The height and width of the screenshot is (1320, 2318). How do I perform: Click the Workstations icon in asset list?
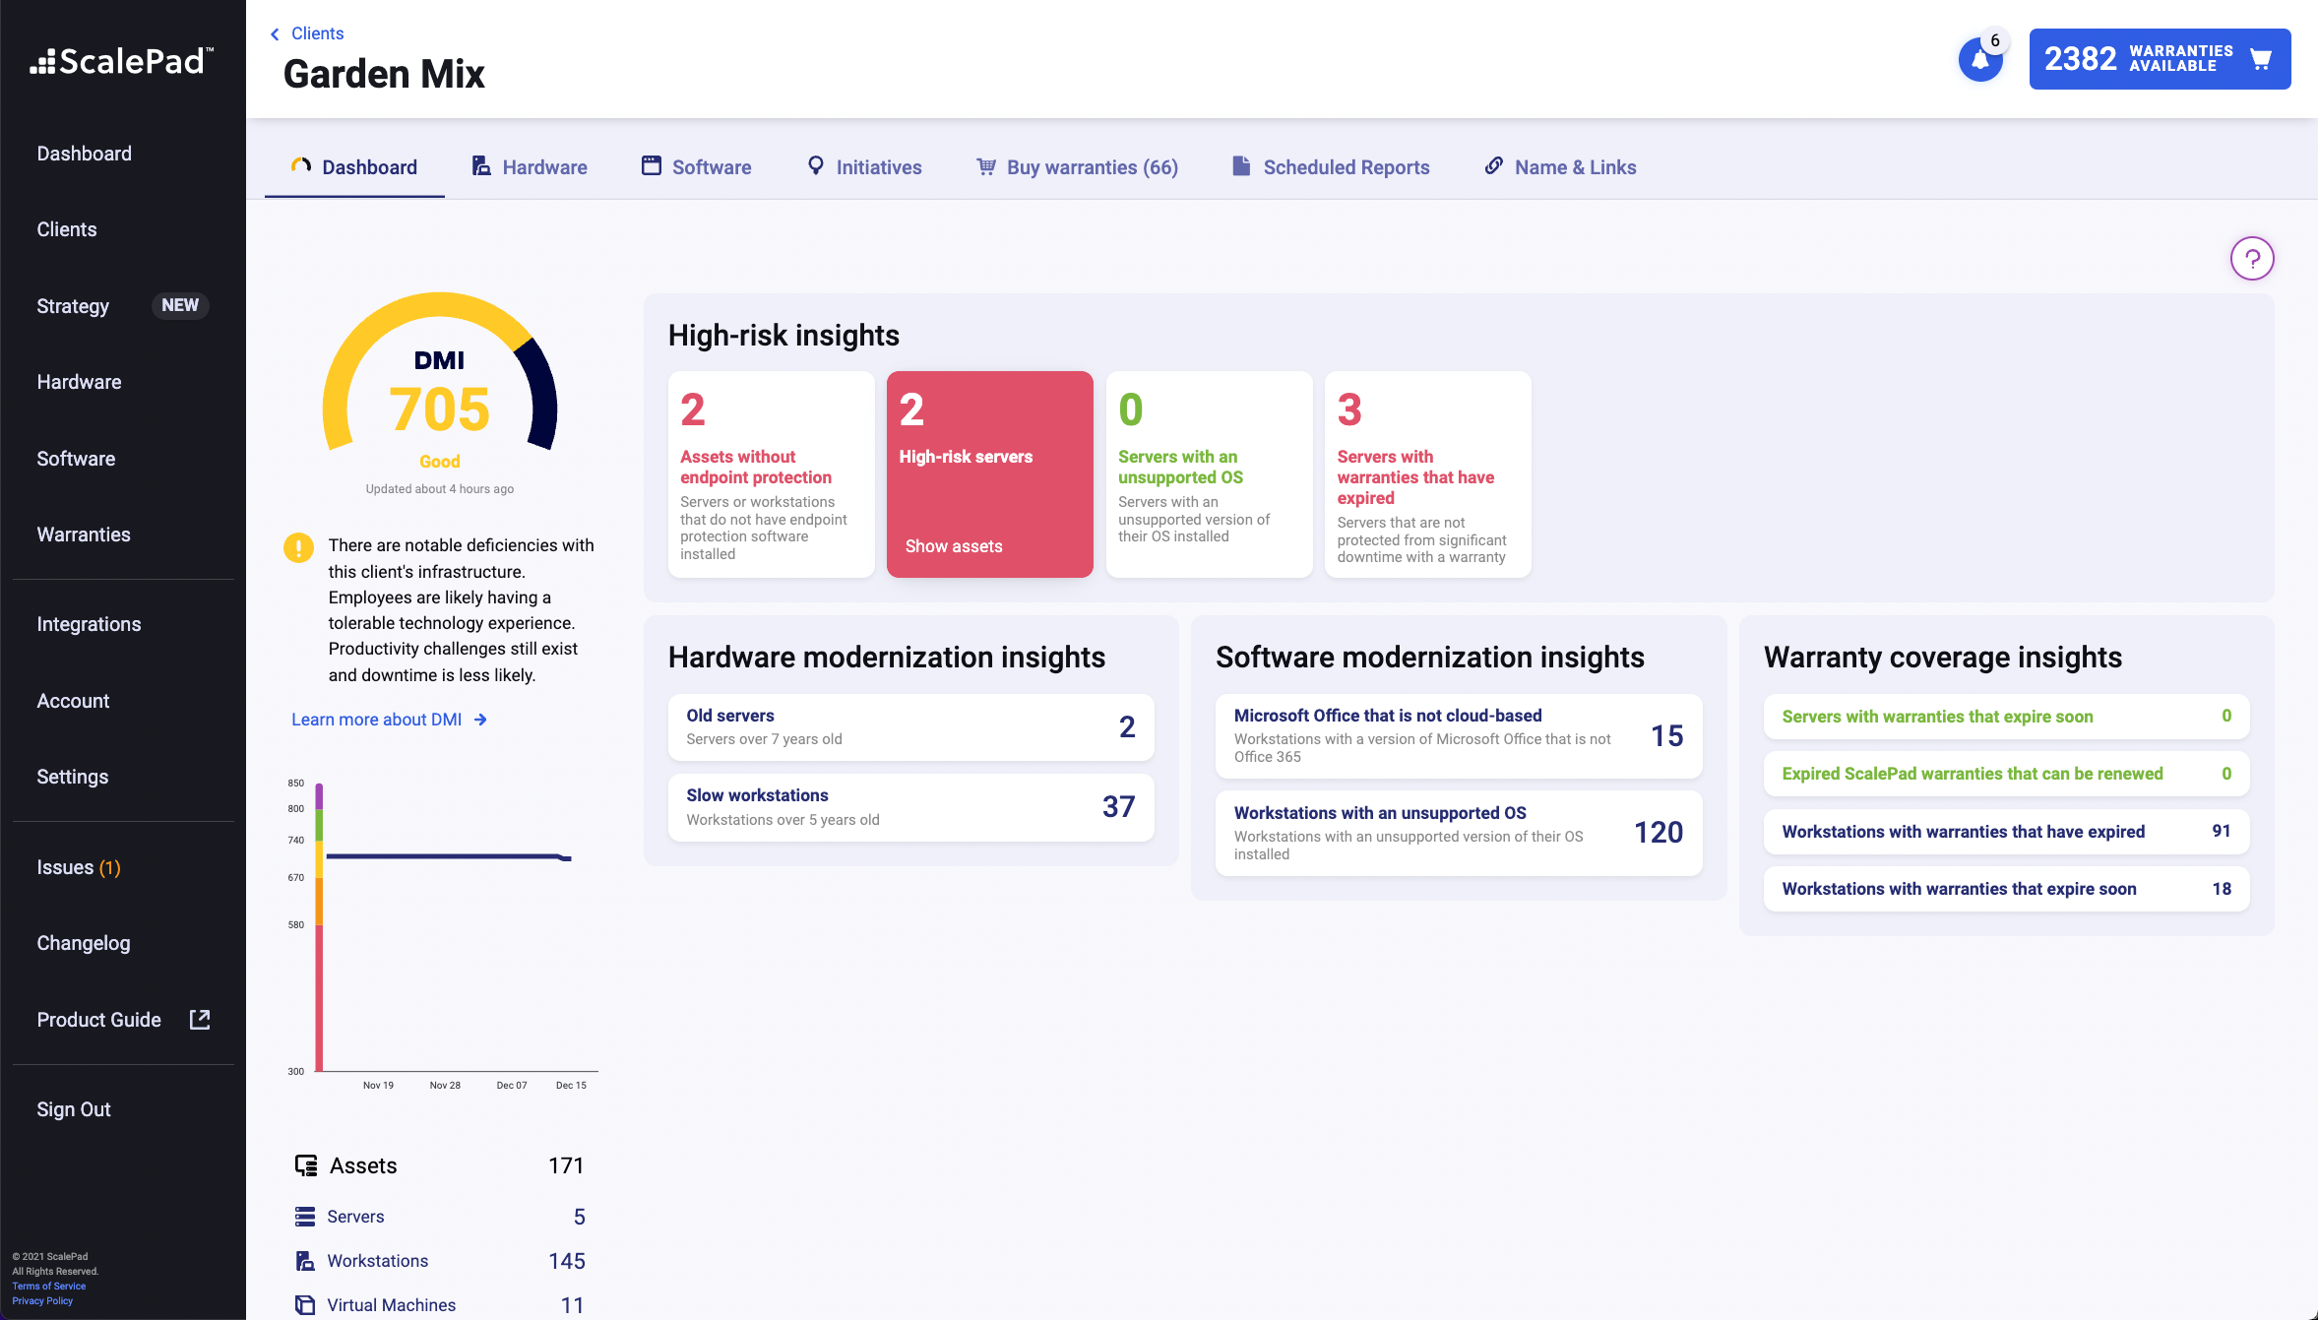coord(305,1261)
